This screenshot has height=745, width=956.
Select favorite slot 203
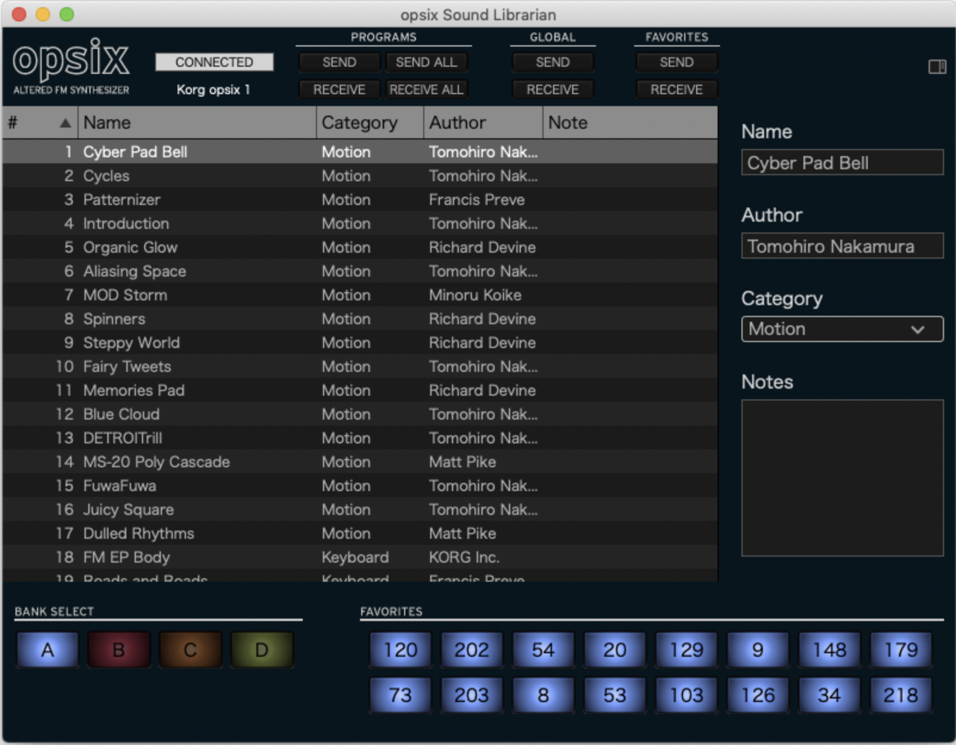coord(471,695)
